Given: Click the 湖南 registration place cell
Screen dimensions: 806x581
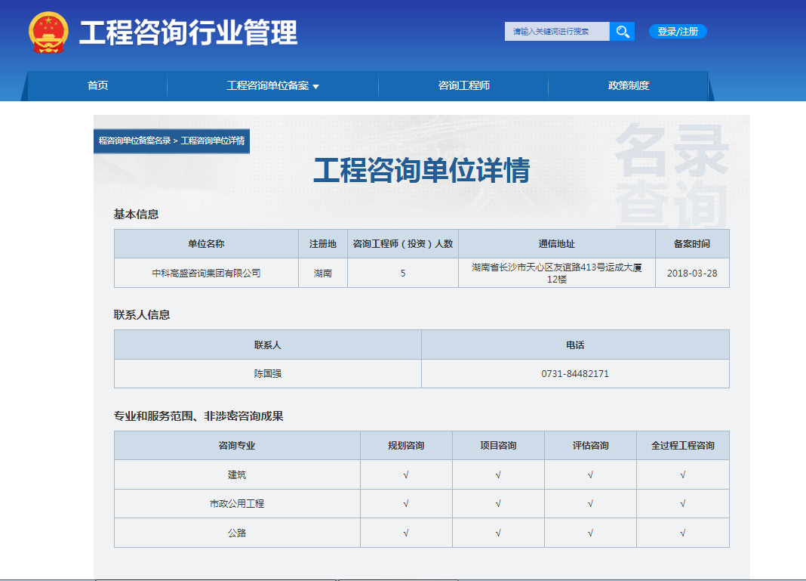Looking at the screenshot, I should pyautogui.click(x=323, y=274).
